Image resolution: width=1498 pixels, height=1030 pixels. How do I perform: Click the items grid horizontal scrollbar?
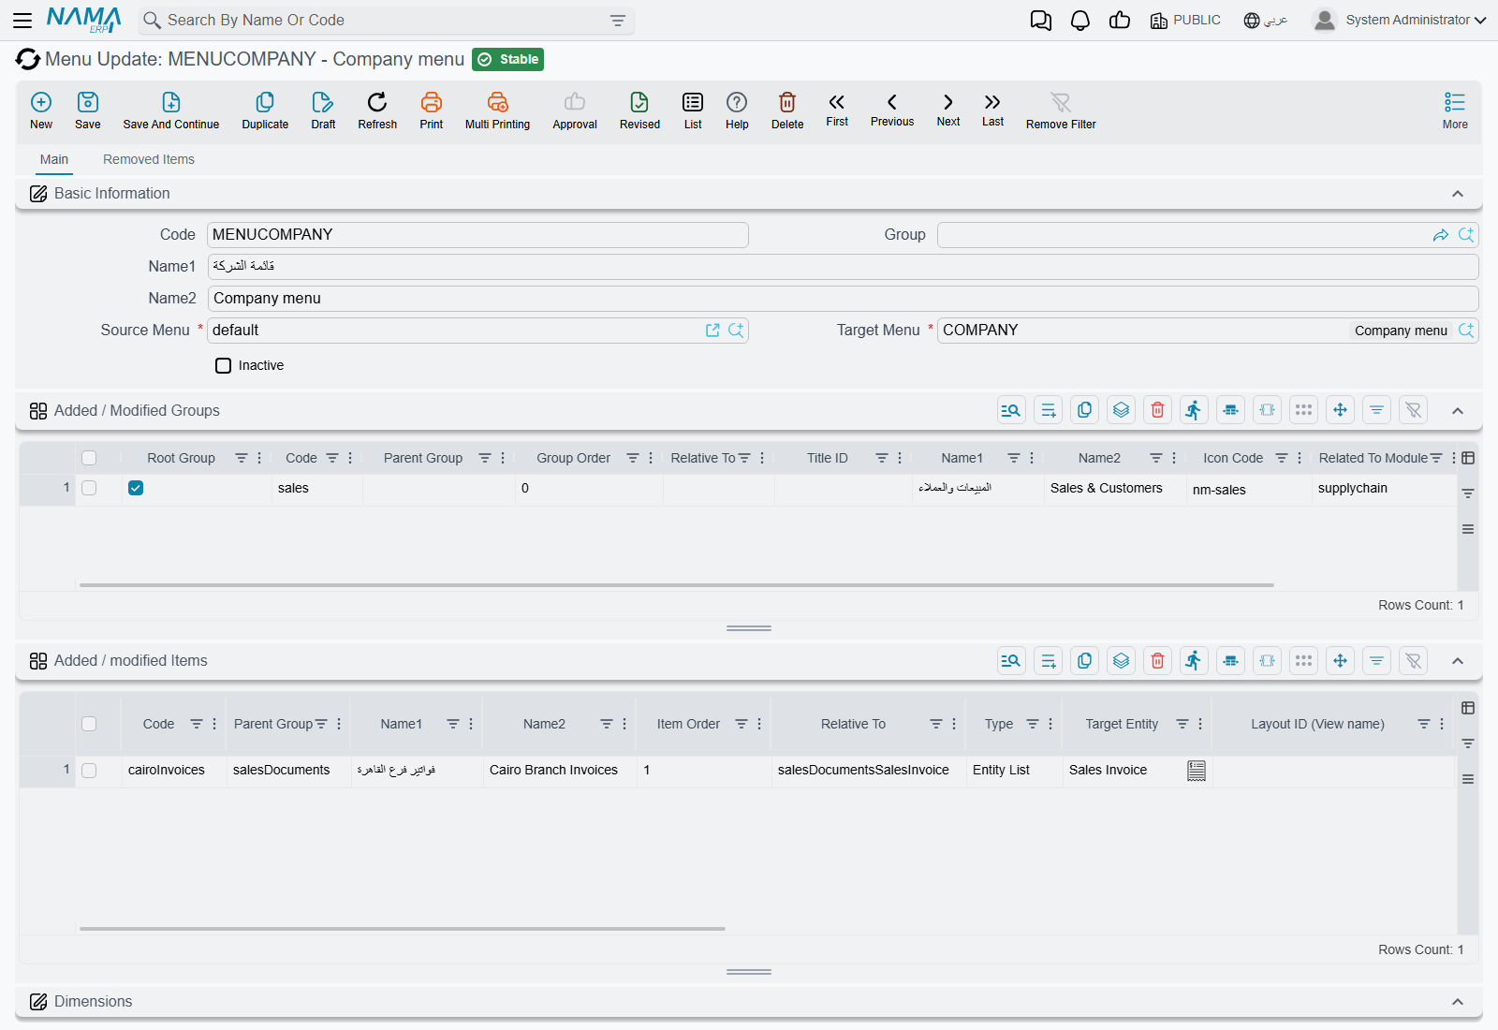point(403,929)
